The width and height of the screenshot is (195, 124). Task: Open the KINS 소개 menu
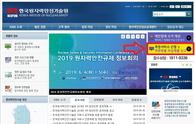coord(16,27)
